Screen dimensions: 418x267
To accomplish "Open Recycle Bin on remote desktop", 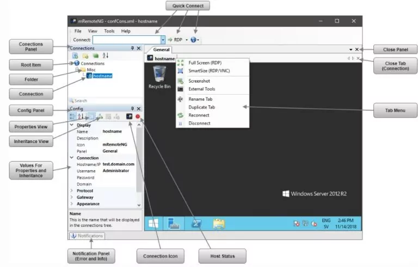I will pos(159,77).
